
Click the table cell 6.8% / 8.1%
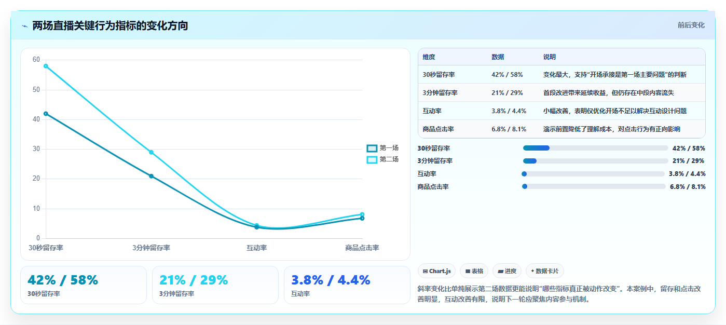509,129
